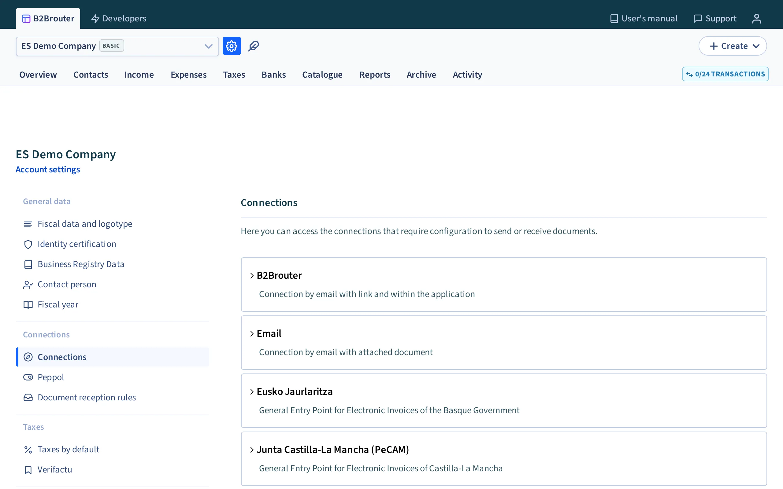Click the Verifactu bookmark icon

(28, 470)
